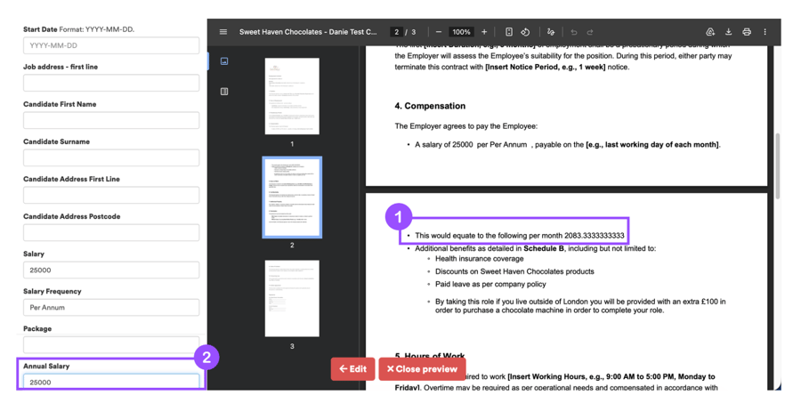The height and width of the screenshot is (403, 793).
Task: Show the thumbnails sidebar view
Action: 224,61
